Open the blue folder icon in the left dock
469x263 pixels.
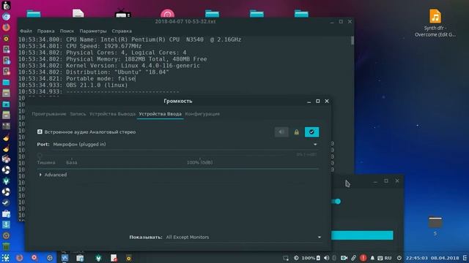tap(6, 83)
